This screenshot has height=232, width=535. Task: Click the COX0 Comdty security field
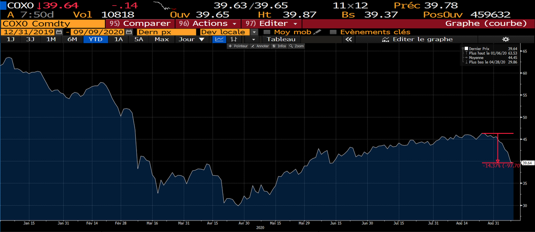53,23
